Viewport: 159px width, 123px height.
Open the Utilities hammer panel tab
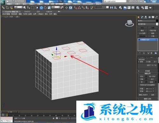click(x=156, y=17)
